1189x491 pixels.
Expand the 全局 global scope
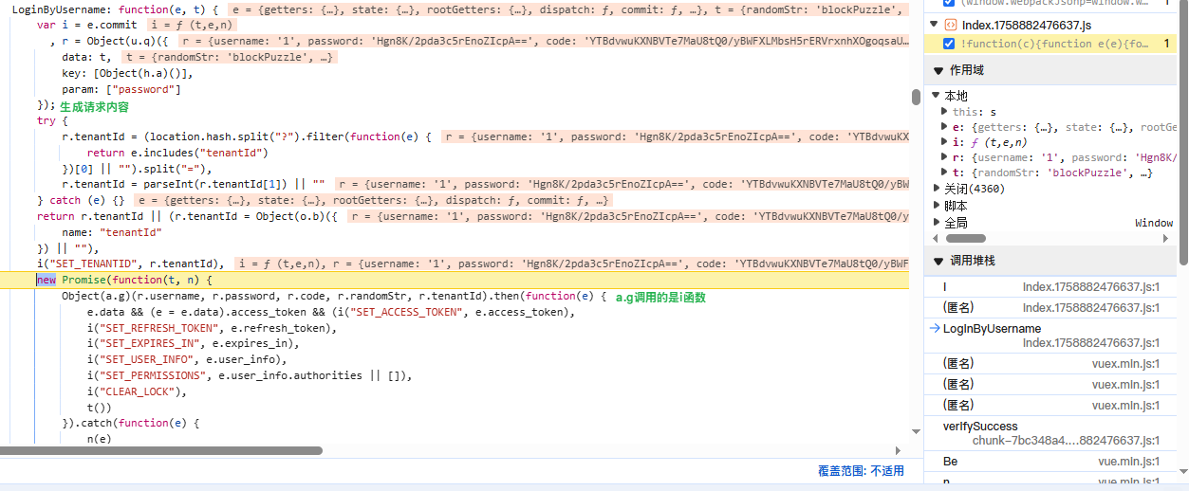(936, 223)
